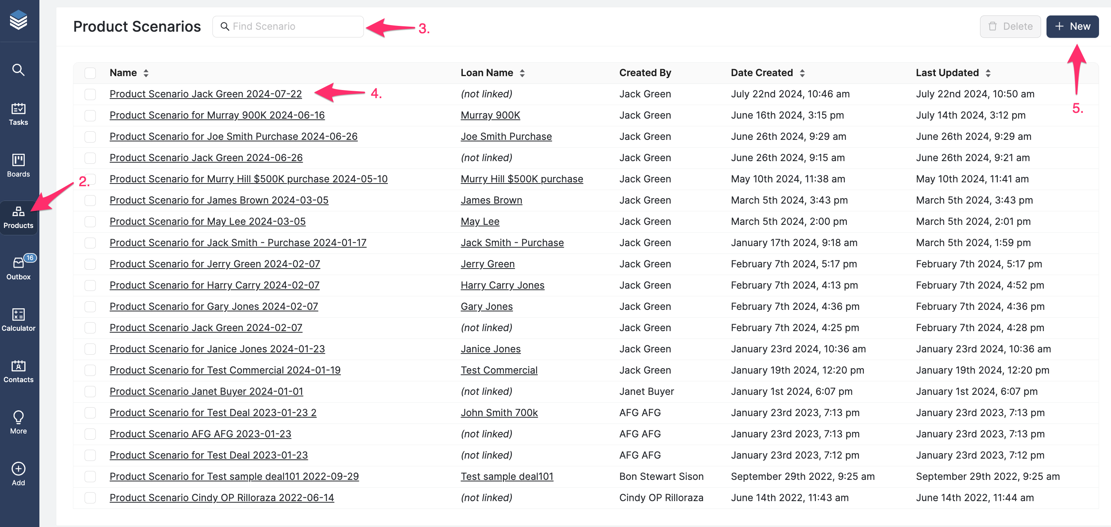Tick the select-all checkbox in table header
Screen dimensions: 1111x527
coord(90,73)
